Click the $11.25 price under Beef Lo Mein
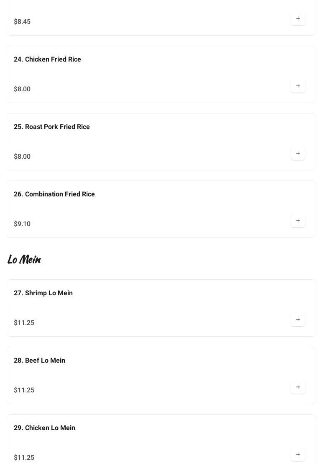This screenshot has height=464, width=322. pos(24,390)
